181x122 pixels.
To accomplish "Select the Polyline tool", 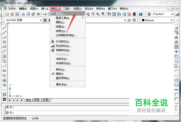I will tap(4, 37).
